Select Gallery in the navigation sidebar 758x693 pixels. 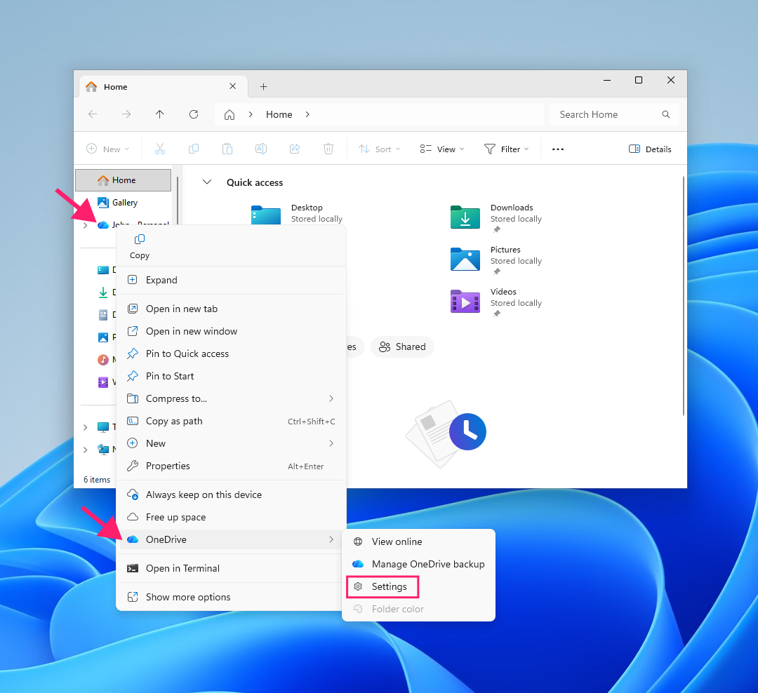click(x=124, y=203)
